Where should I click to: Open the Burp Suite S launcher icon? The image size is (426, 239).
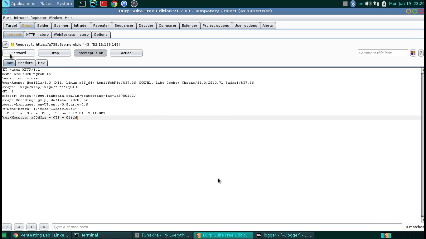tap(134, 4)
